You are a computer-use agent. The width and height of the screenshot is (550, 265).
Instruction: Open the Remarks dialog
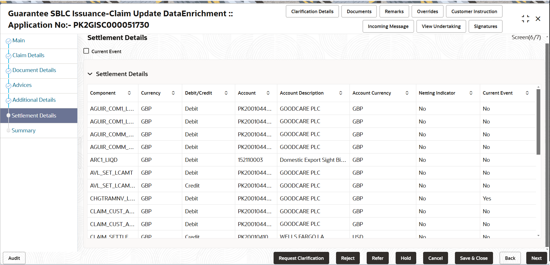coord(394,11)
